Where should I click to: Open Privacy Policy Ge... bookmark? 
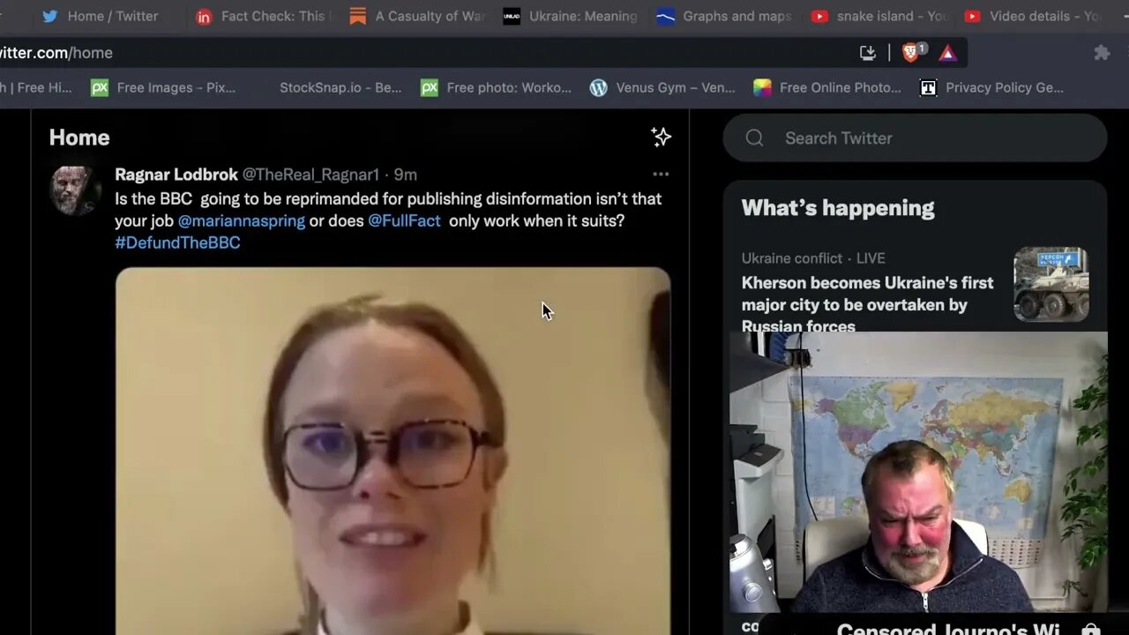991,87
